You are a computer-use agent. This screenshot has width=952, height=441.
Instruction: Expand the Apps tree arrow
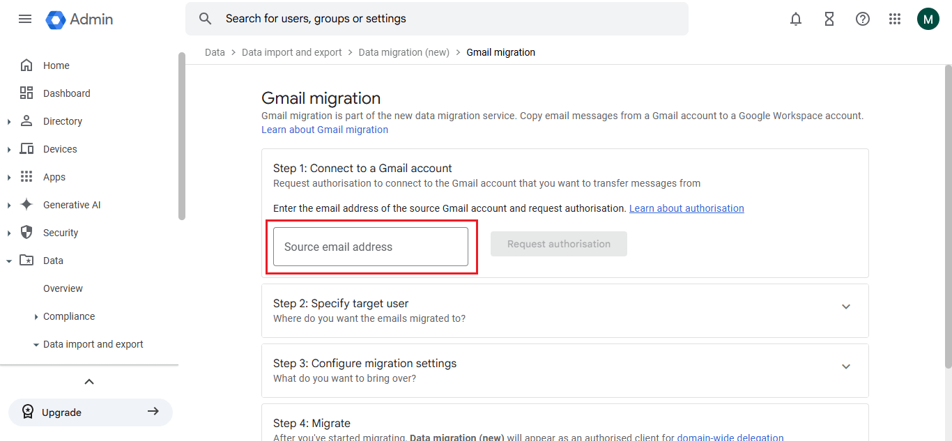pos(9,178)
